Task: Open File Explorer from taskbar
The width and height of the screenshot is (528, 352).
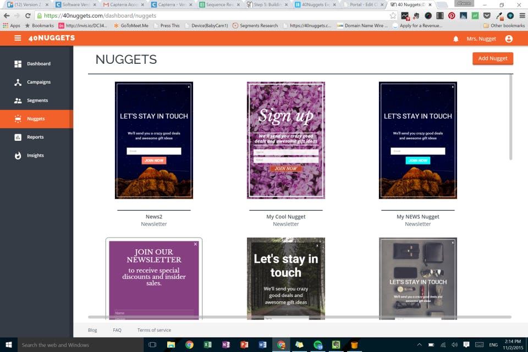Action: pos(171,345)
